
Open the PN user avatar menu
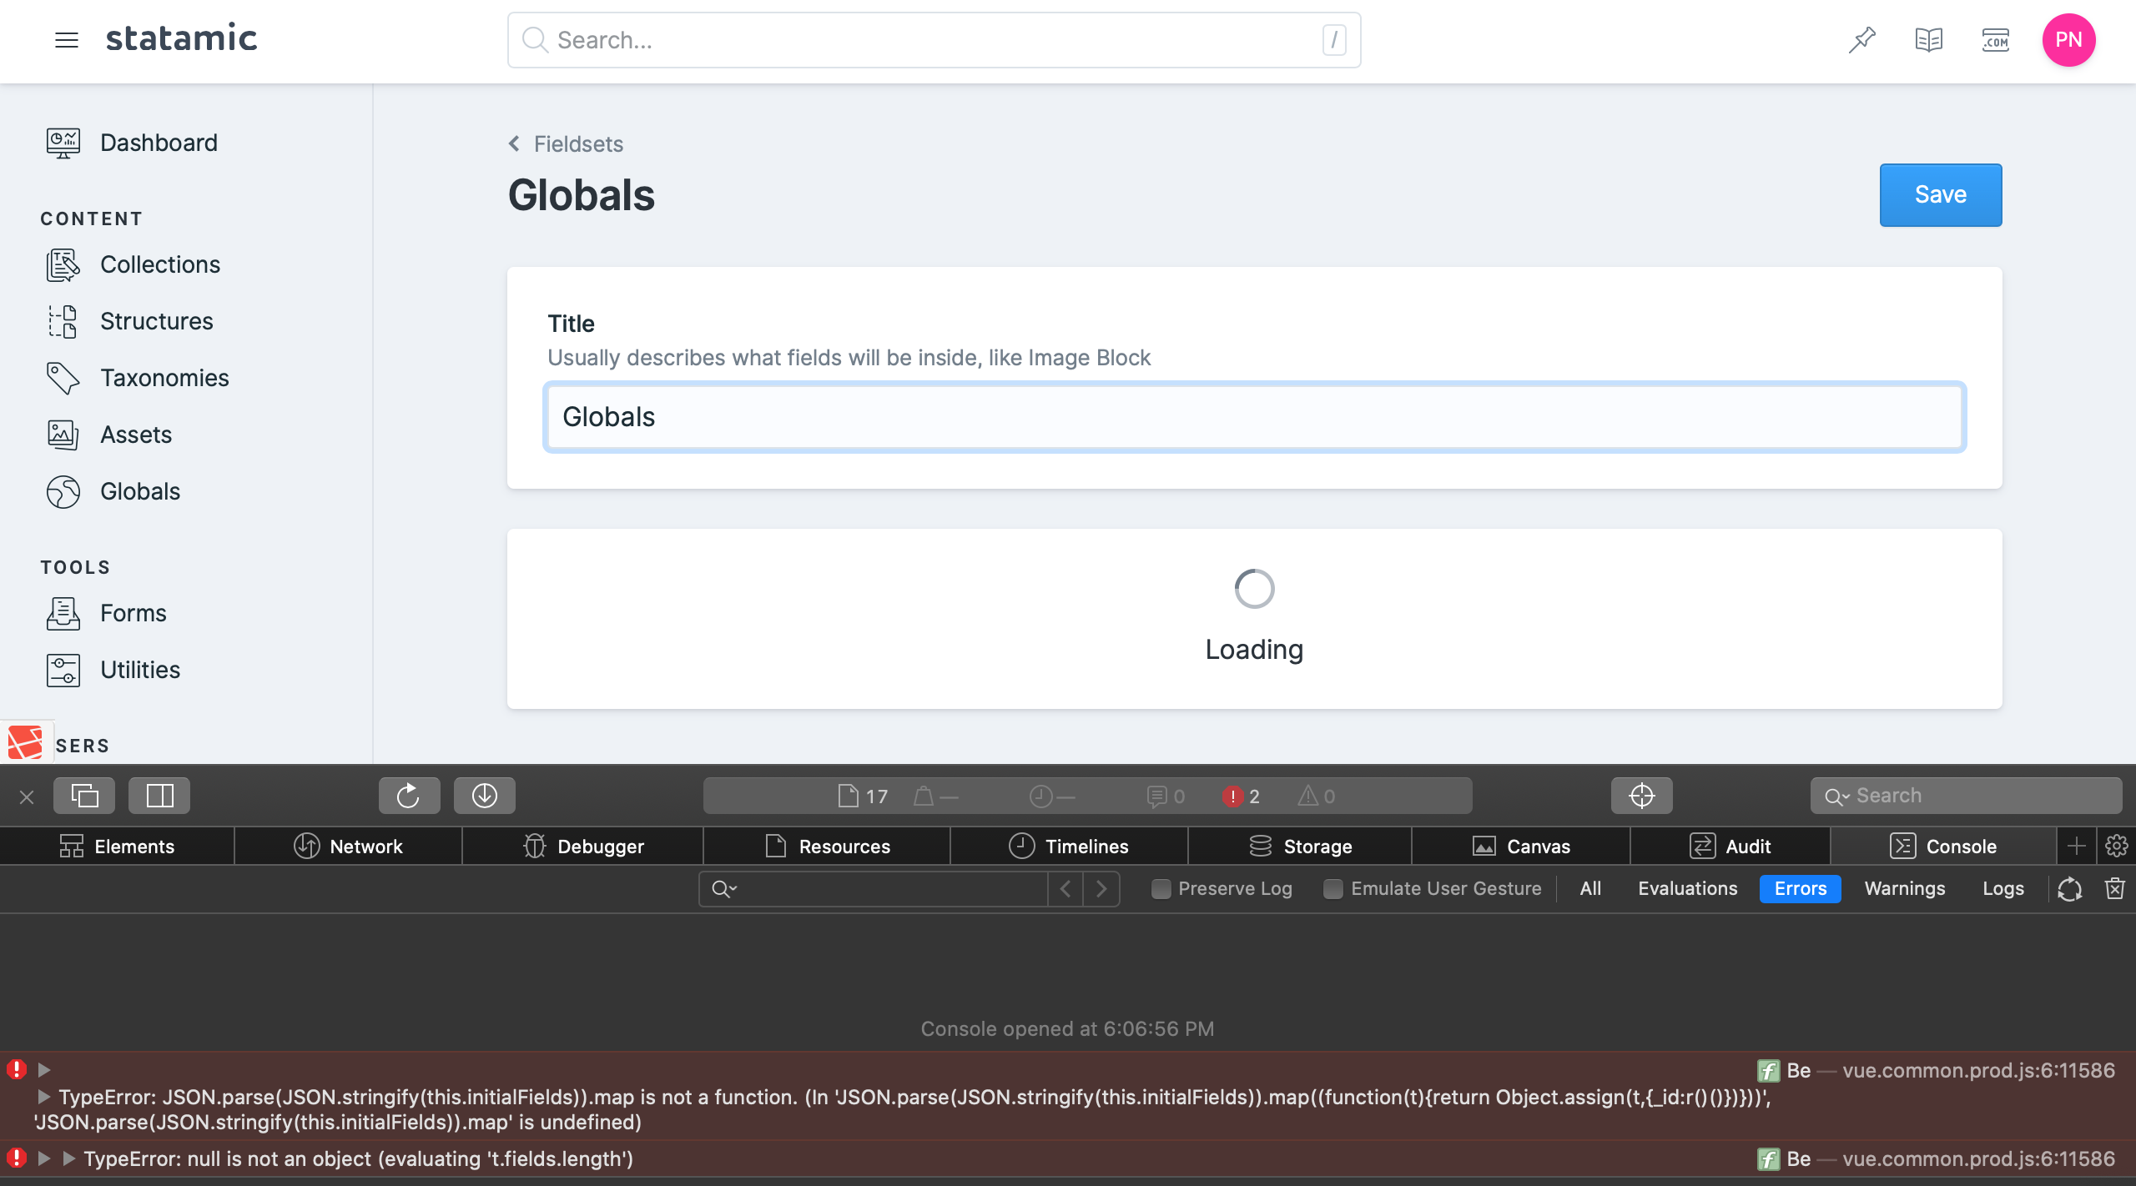2068,39
